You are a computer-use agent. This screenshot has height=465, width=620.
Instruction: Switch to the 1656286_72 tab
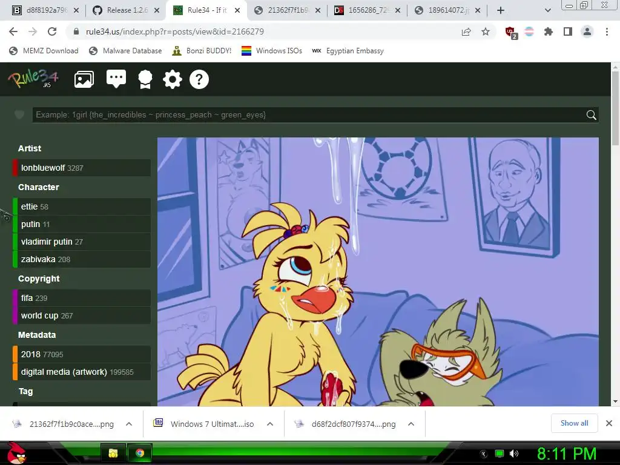362,10
